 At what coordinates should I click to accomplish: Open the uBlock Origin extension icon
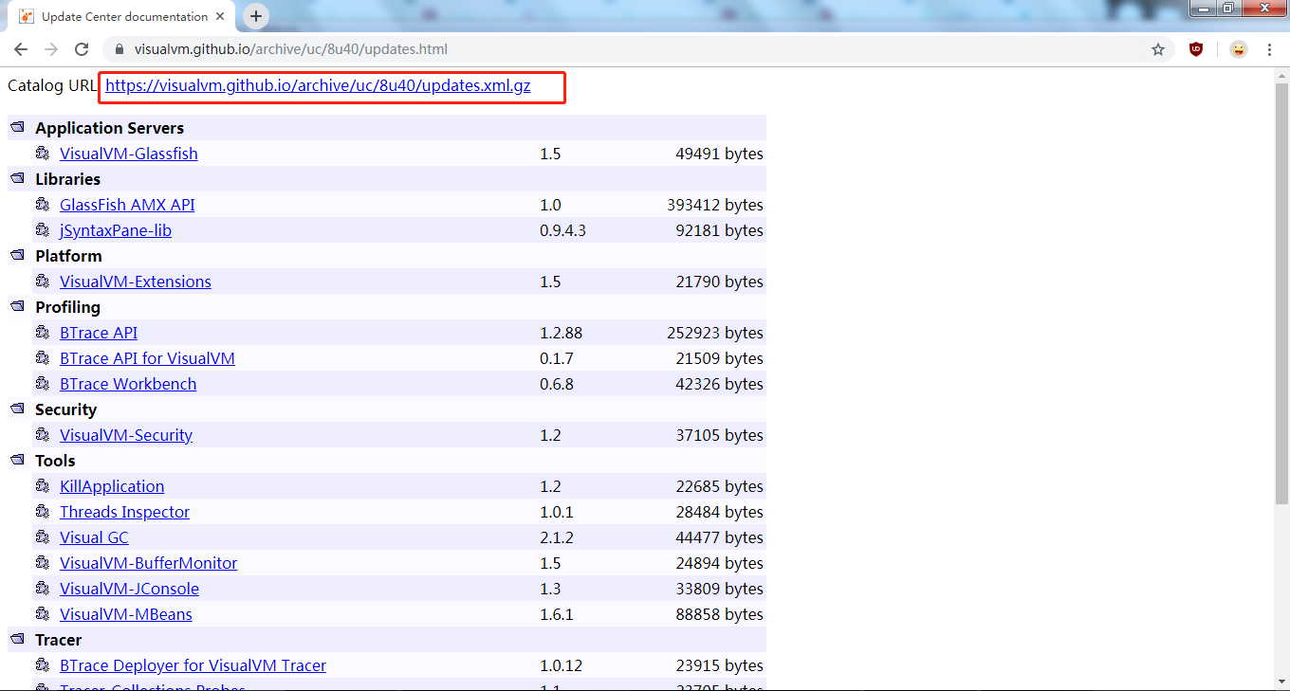pos(1196,49)
